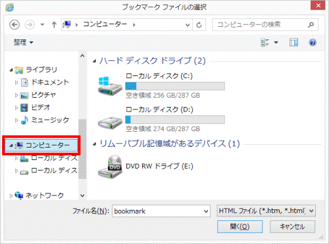Collapse the リムーバブル記憶域があるデバイス (1) group
This screenshot has width=329, height=244.
94,144
